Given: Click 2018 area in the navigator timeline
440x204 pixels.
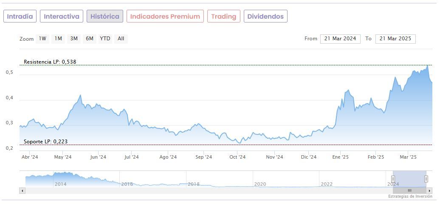Looking at the screenshot, I should tap(194, 183).
